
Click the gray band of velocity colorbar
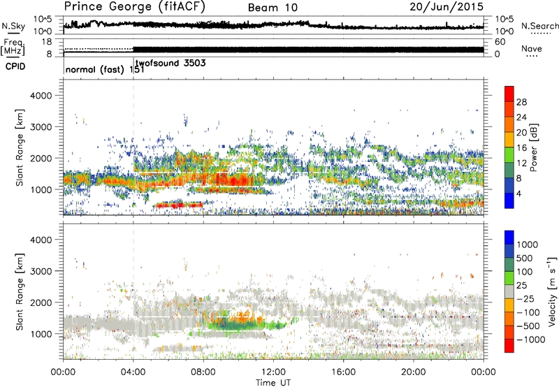pyautogui.click(x=509, y=291)
